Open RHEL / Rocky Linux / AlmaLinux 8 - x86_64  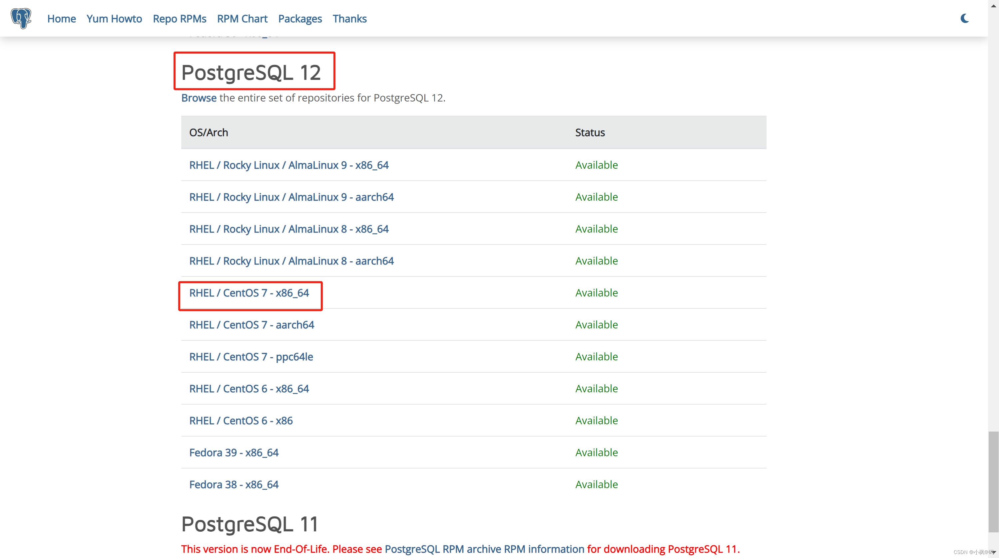tap(288, 229)
